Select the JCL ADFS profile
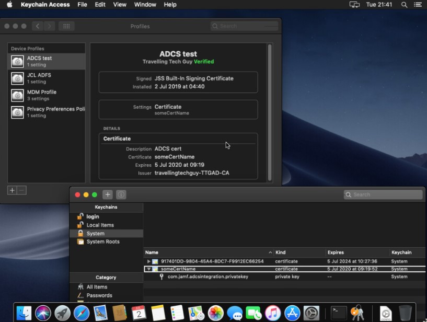The image size is (427, 322). coord(47,78)
